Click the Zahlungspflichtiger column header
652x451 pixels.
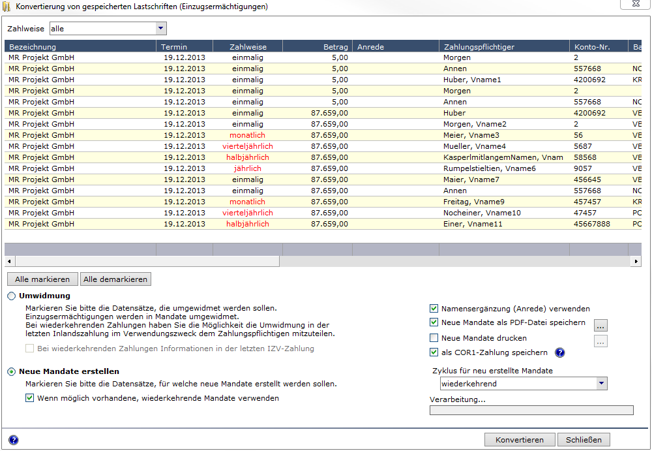click(x=505, y=46)
